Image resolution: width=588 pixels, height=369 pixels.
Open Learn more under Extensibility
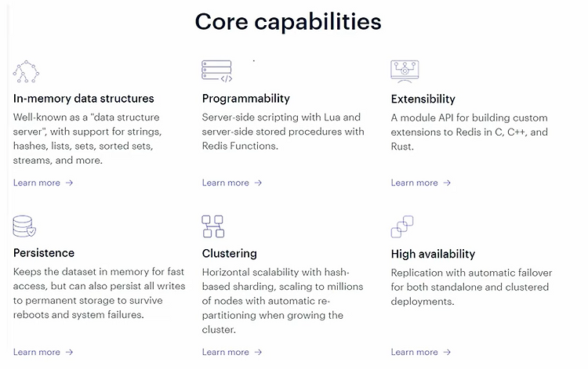[421, 183]
